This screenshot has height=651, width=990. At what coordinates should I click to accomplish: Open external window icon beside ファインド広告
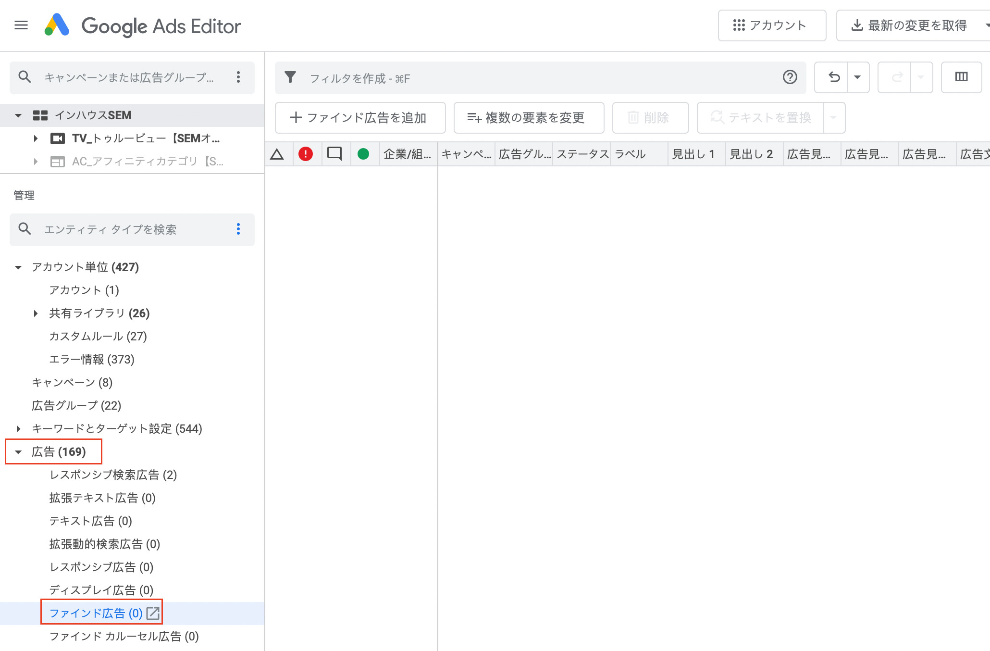point(153,613)
